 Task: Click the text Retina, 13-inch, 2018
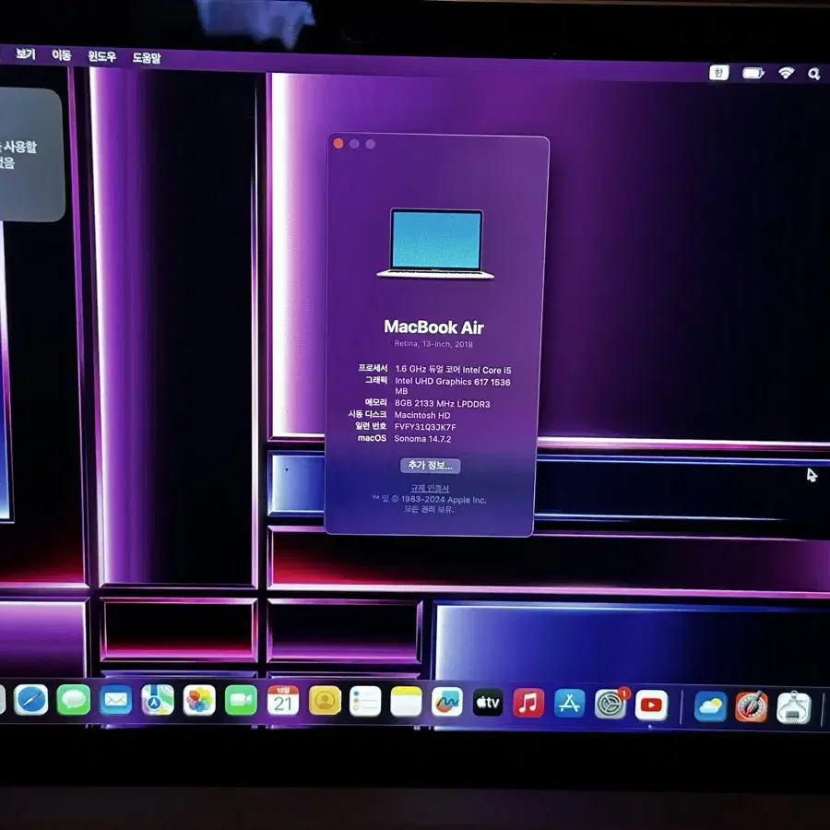433,344
